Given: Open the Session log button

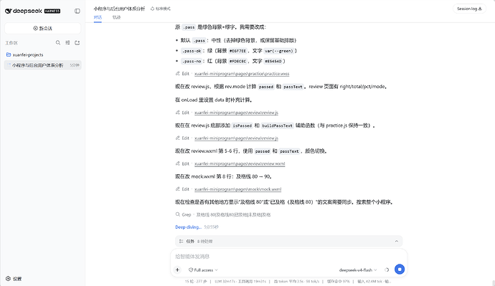Looking at the screenshot, I should pos(469,9).
